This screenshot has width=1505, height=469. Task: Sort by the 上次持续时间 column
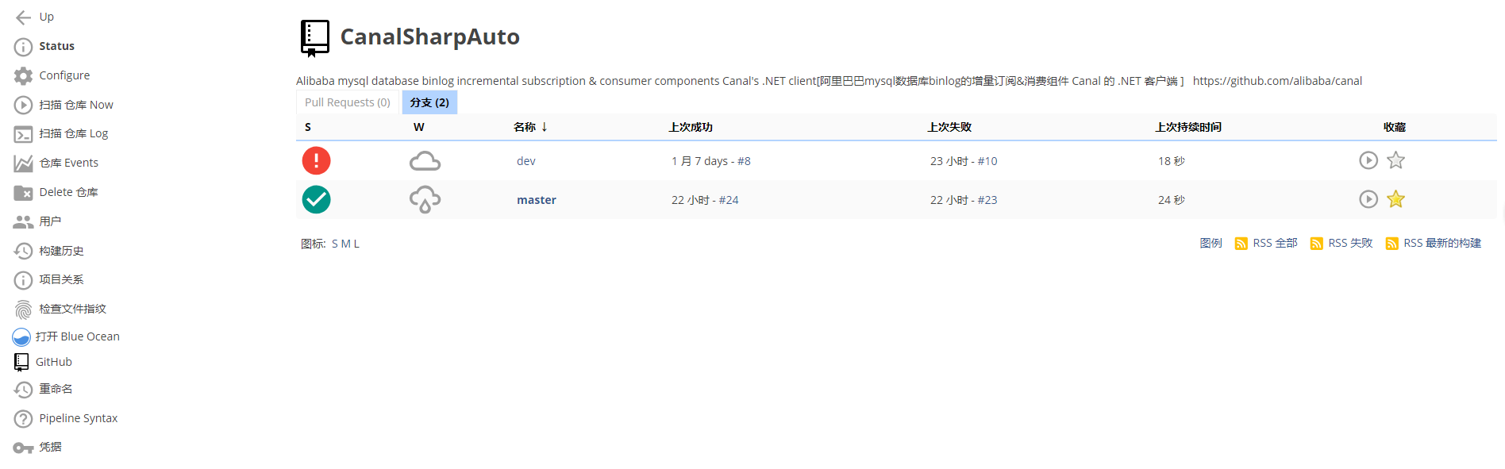1188,127
